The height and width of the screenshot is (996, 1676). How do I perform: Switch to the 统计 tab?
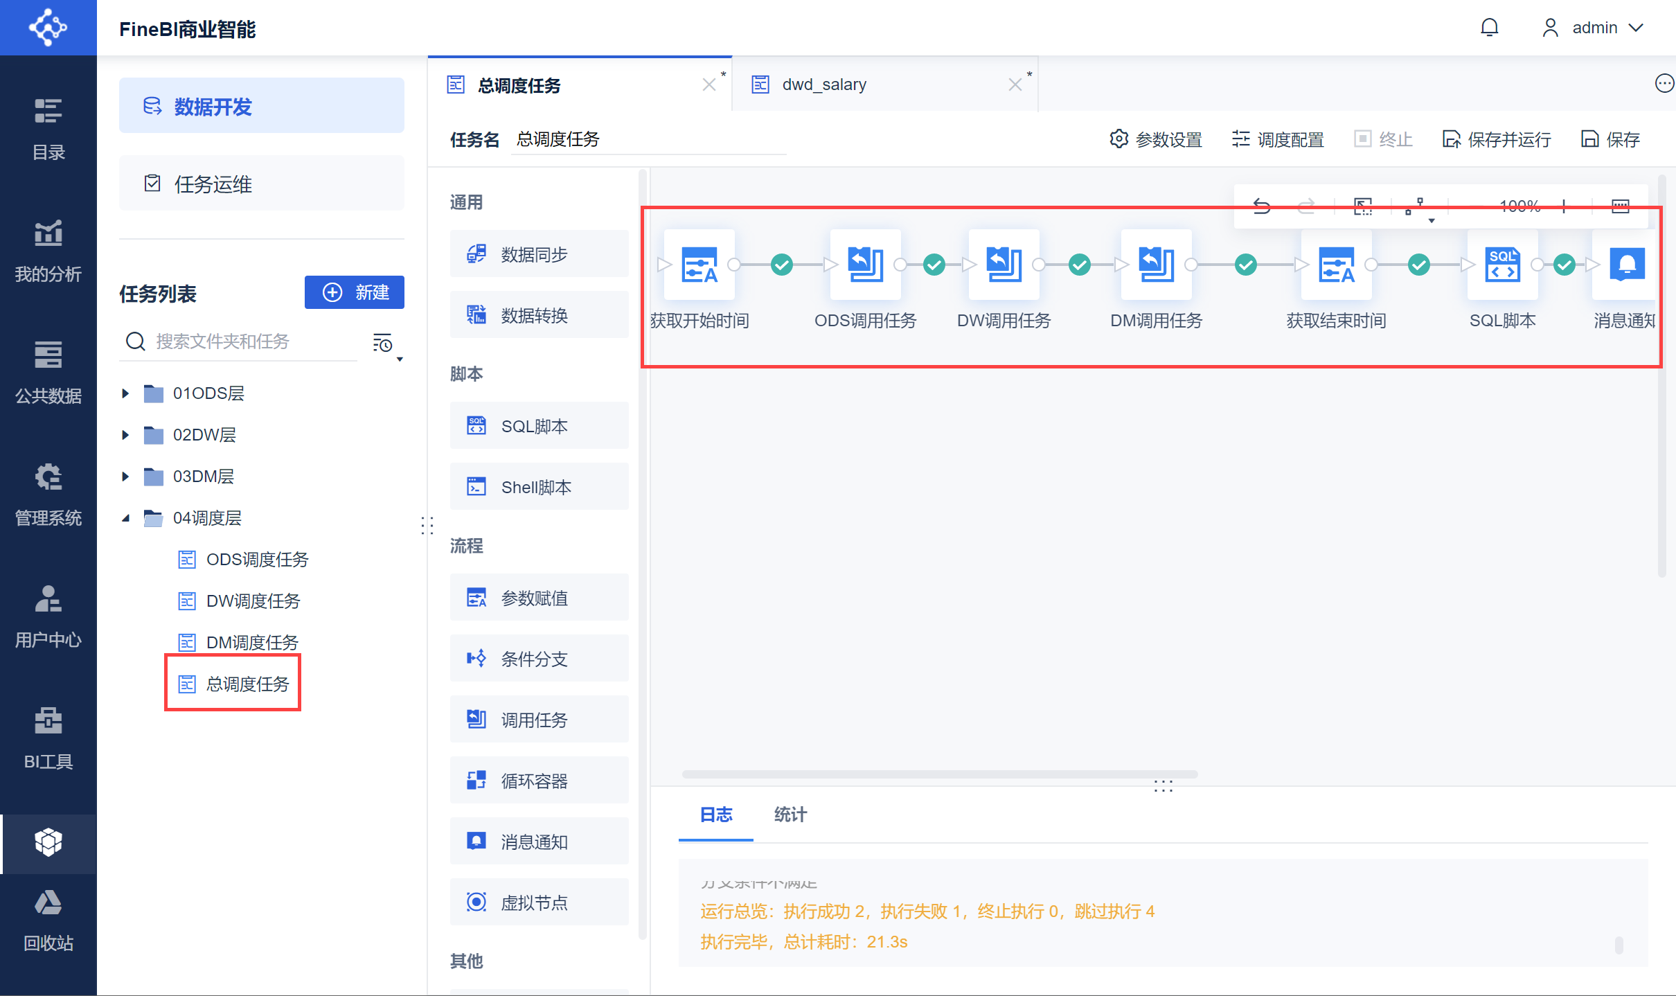click(790, 815)
